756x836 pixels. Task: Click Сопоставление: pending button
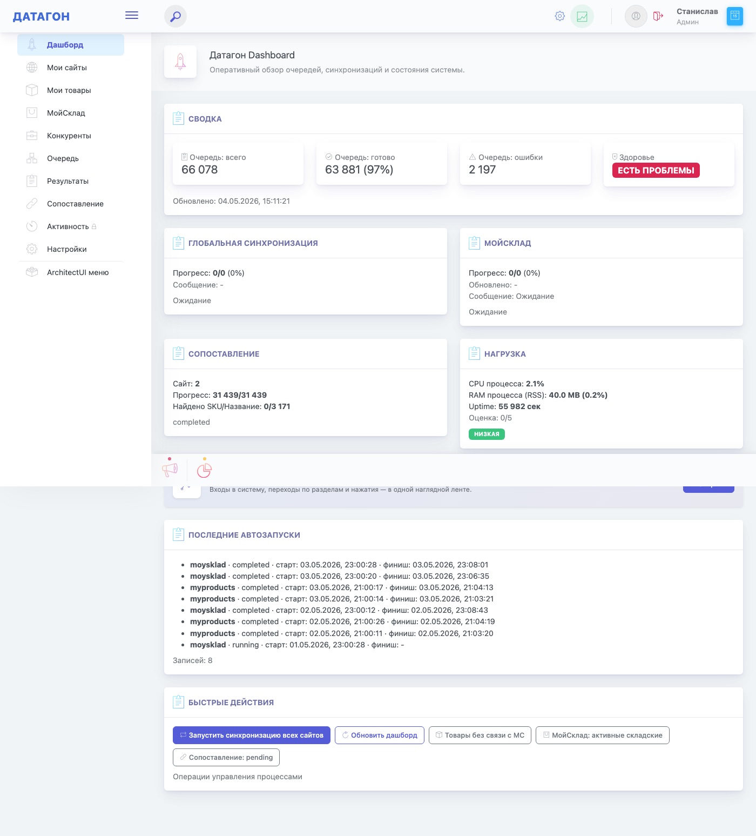tap(226, 757)
